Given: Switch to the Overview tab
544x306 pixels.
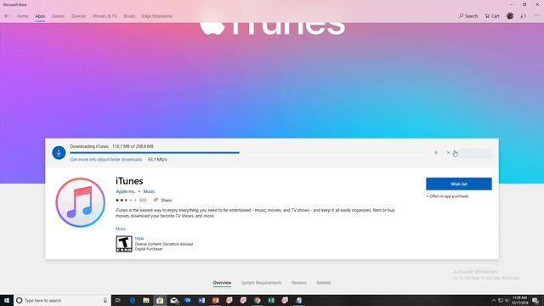Looking at the screenshot, I should click(222, 283).
